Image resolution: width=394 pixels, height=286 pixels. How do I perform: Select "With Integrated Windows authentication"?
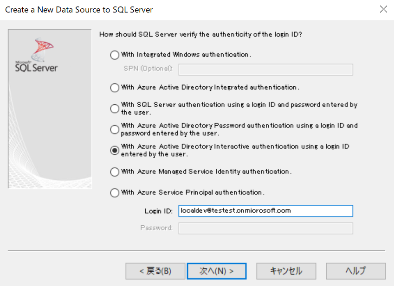pyautogui.click(x=114, y=55)
